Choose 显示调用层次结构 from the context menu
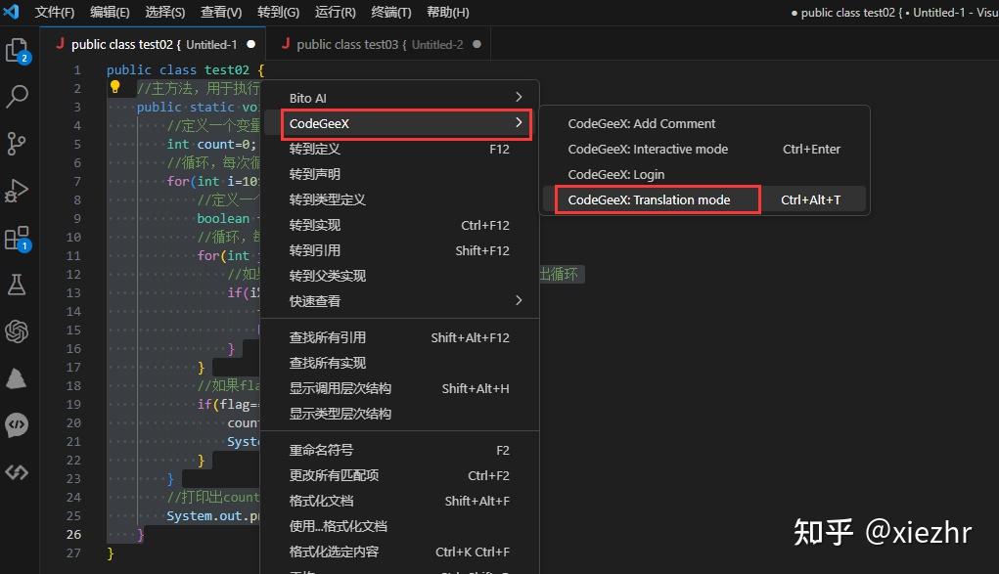Image resolution: width=999 pixels, height=574 pixels. (x=400, y=388)
